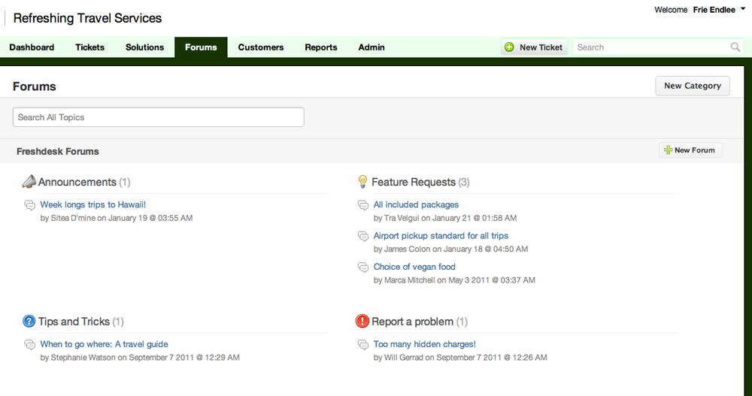
Task: Click the Announcements megaphone icon
Action: (29, 182)
